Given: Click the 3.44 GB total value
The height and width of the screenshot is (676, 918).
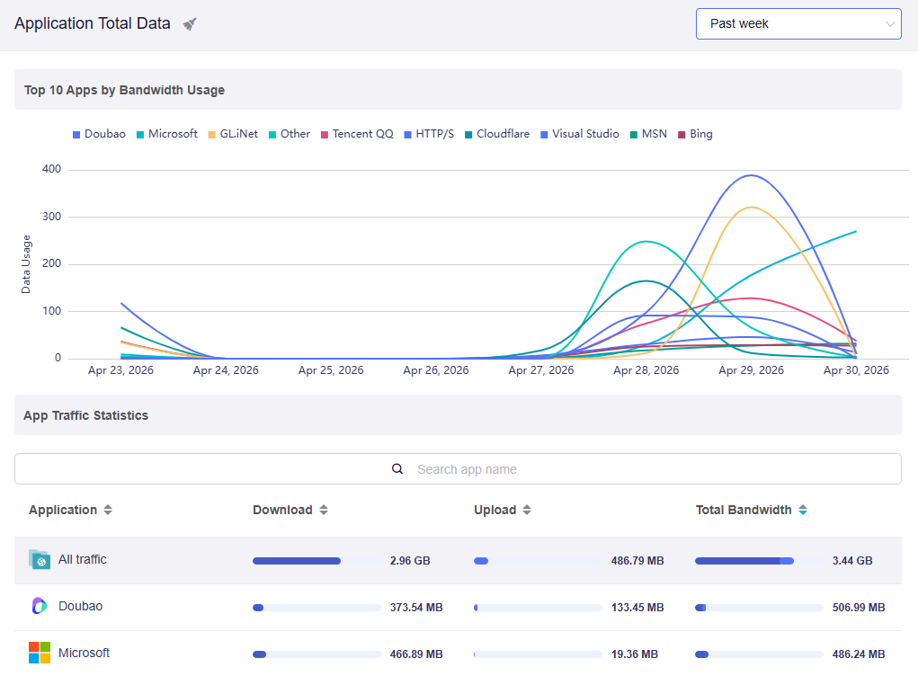Looking at the screenshot, I should 852,561.
